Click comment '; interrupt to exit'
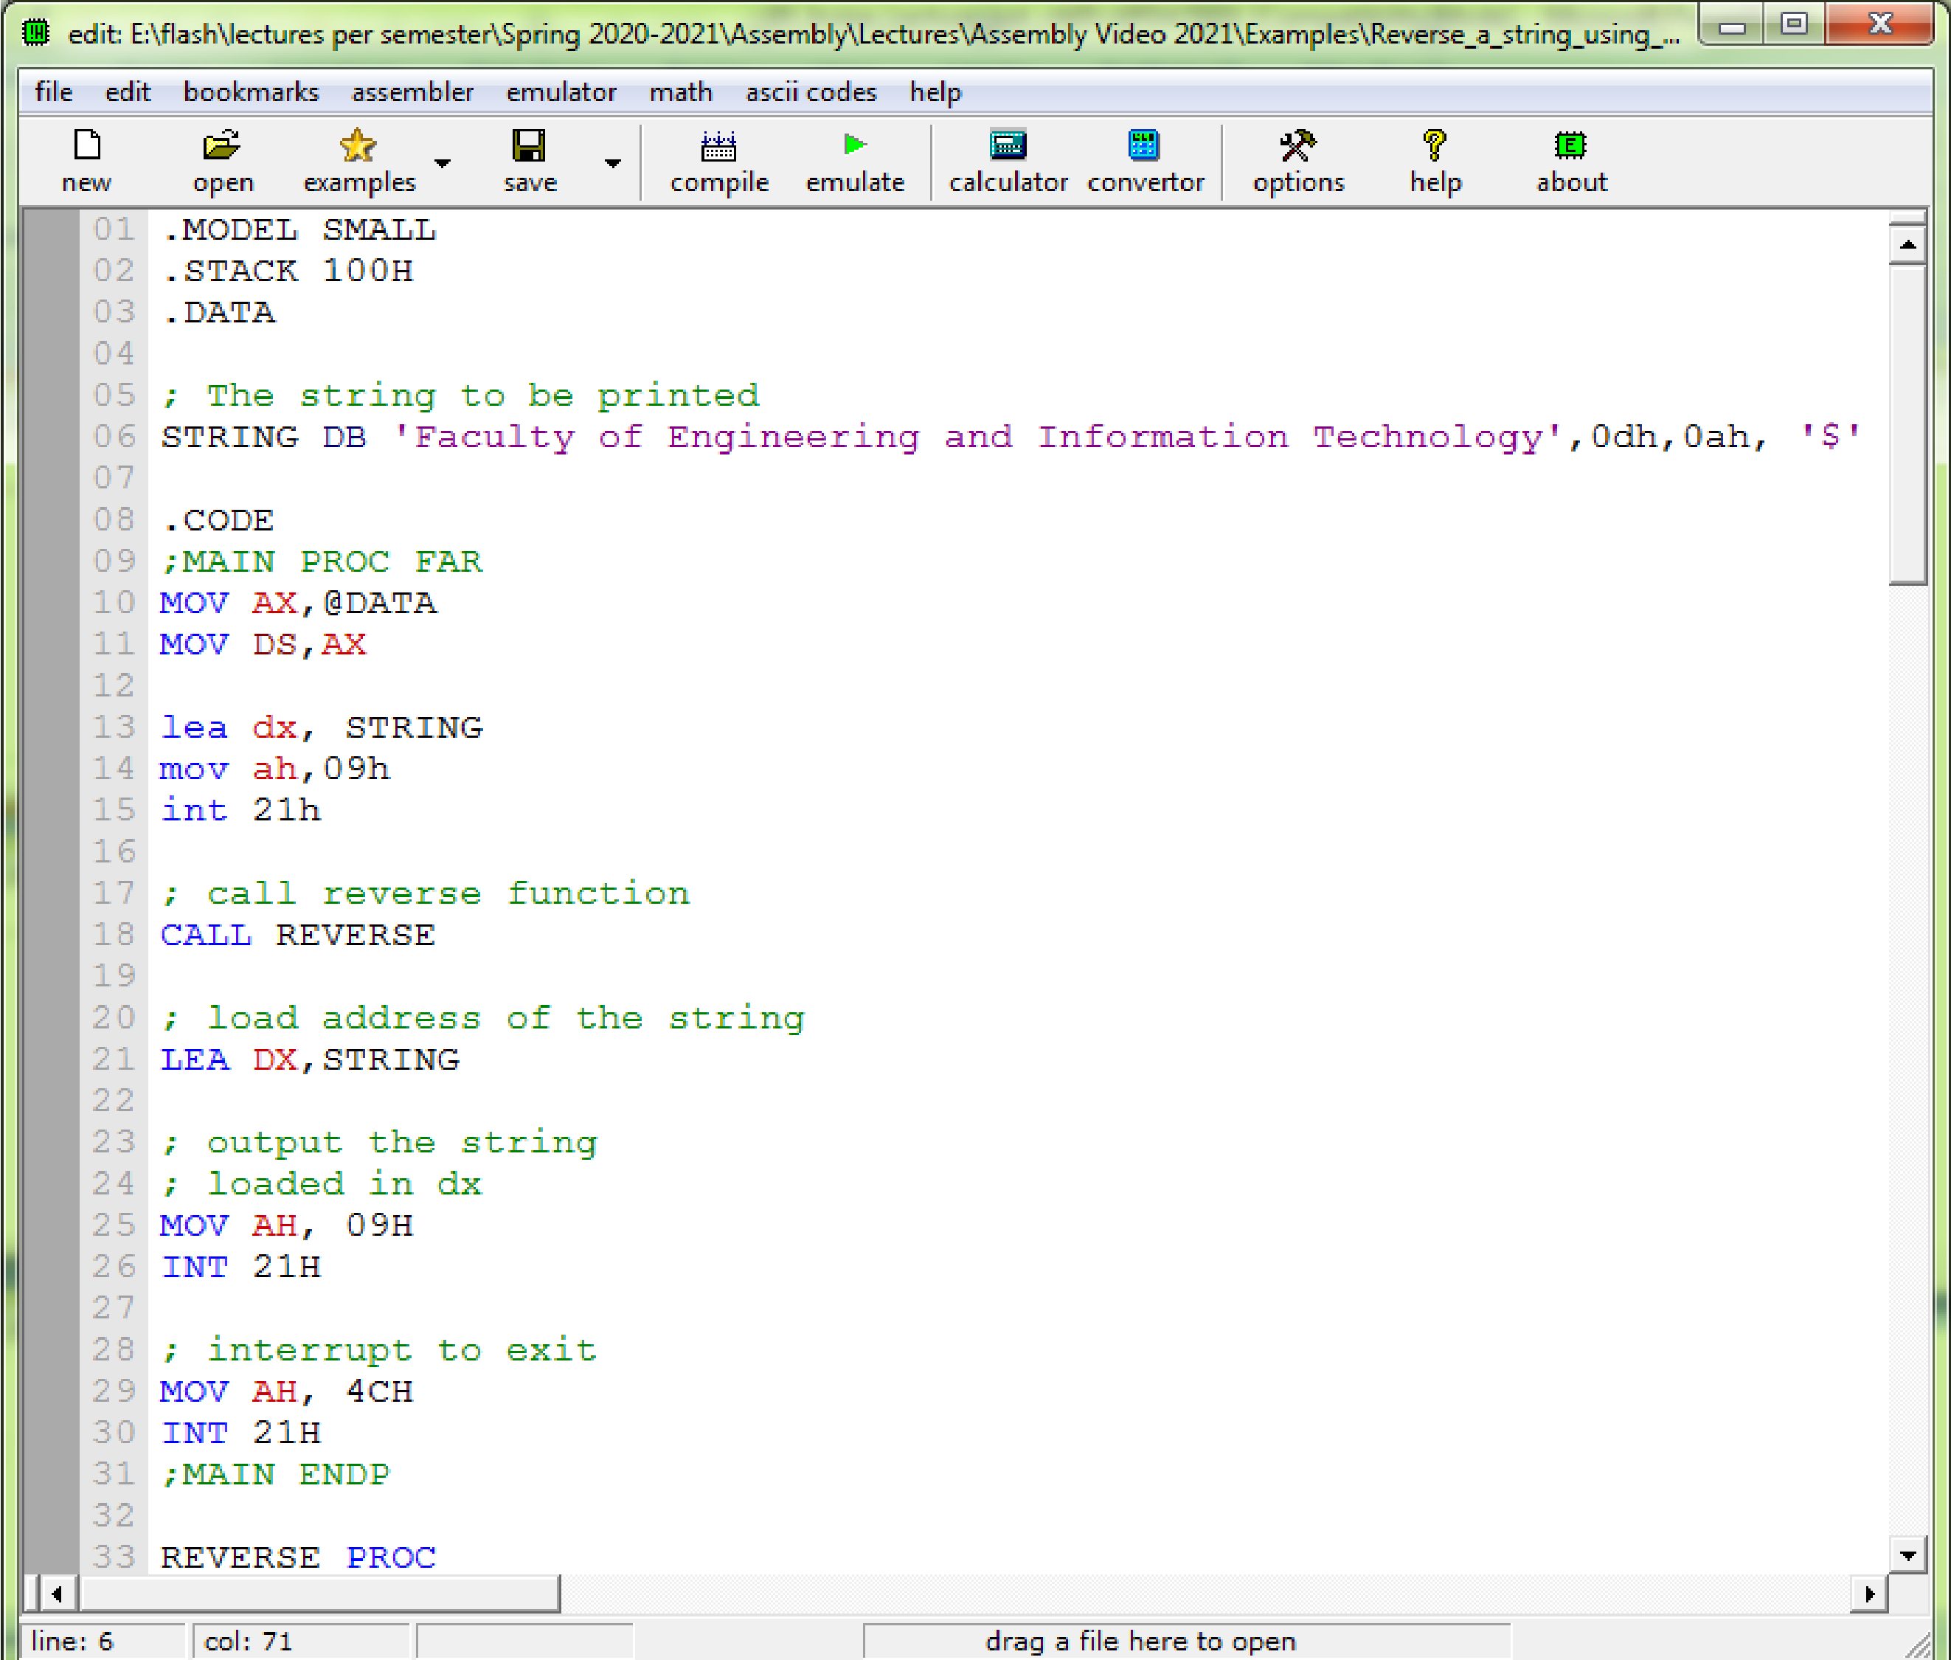The height and width of the screenshot is (1660, 1951). tap(379, 1349)
